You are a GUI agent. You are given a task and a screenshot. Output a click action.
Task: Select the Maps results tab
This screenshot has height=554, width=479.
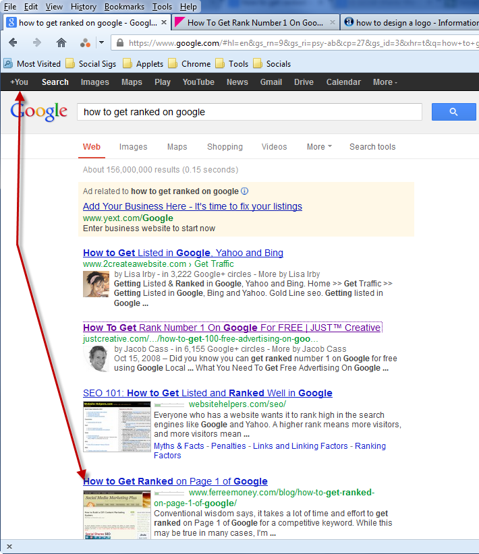pyautogui.click(x=177, y=147)
